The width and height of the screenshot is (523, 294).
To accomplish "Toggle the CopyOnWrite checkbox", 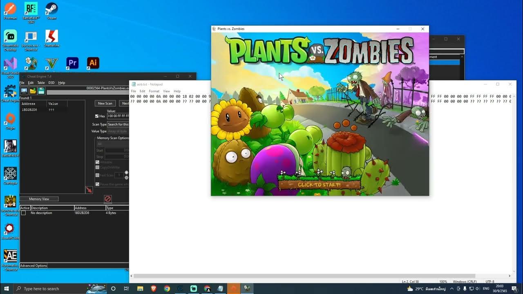I will [x=97, y=167].
